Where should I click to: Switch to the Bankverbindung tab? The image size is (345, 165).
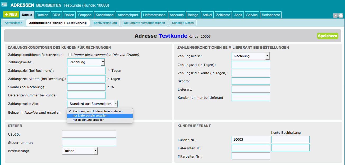pos(105,23)
